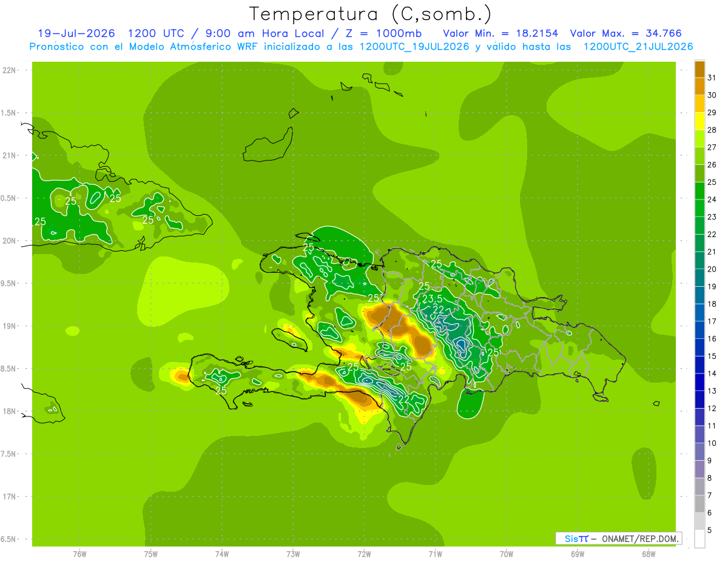
Task: Click the '72W' longitude label
Action: pyautogui.click(x=364, y=554)
